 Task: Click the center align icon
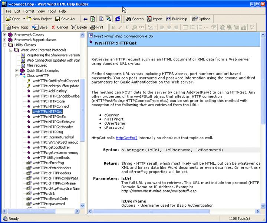coord(169,27)
